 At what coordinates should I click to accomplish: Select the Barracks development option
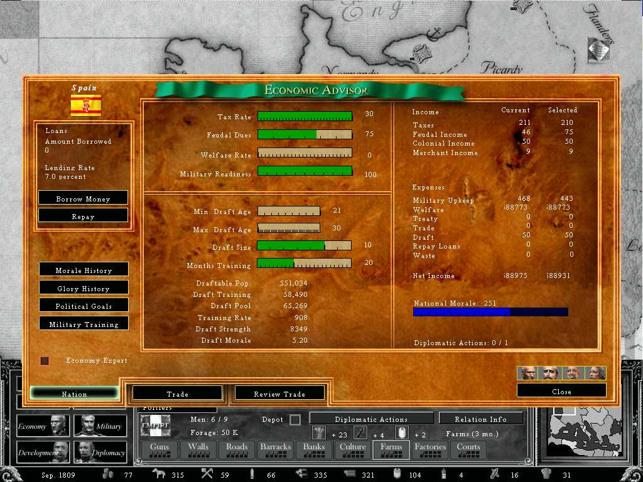point(276,449)
